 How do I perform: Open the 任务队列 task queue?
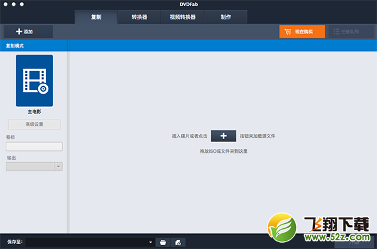351,31
